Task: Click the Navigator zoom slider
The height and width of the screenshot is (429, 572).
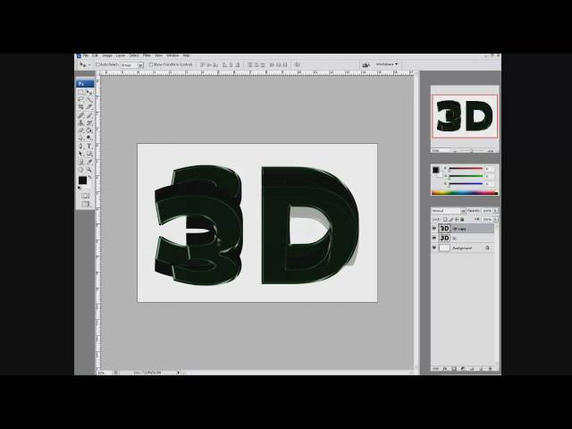Action: click(x=472, y=151)
